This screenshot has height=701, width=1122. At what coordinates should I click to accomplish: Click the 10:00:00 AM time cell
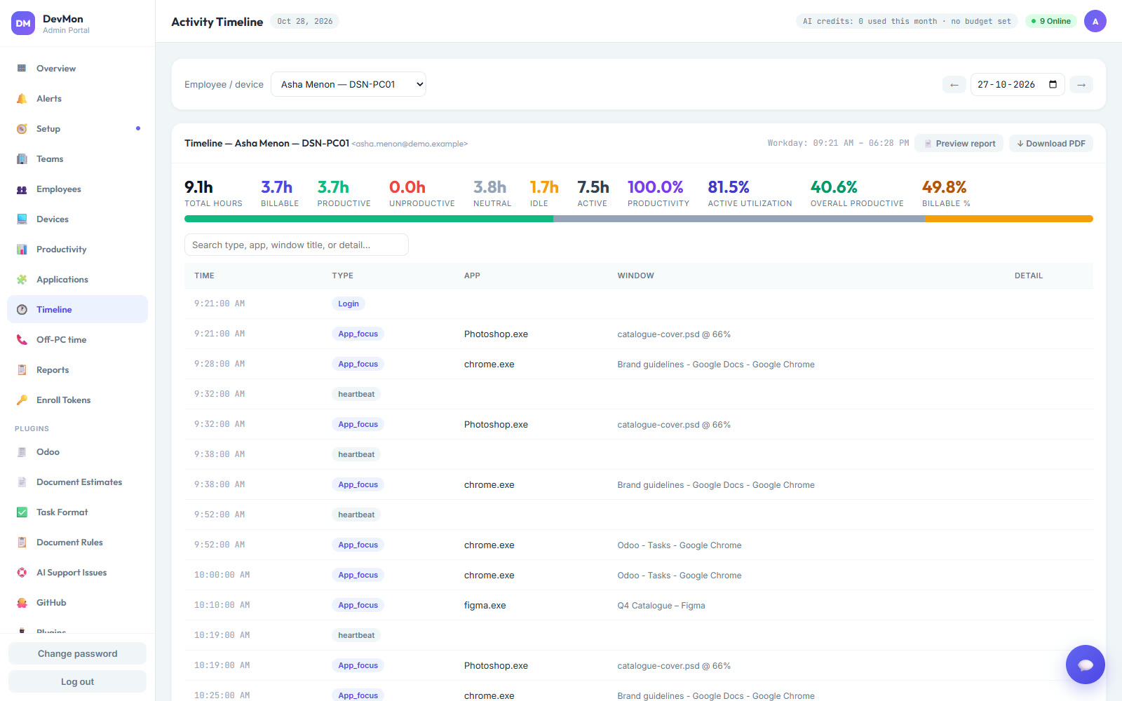pyautogui.click(x=222, y=575)
